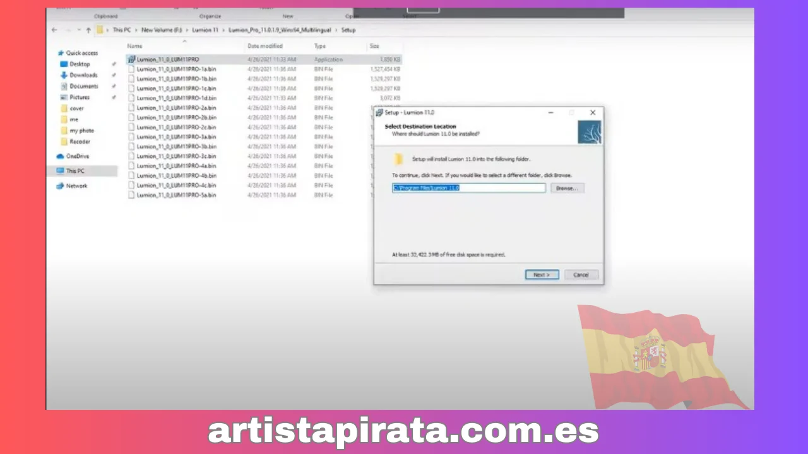808x454 pixels.
Task: Click the Back arrow in File Explorer
Action: pos(54,30)
